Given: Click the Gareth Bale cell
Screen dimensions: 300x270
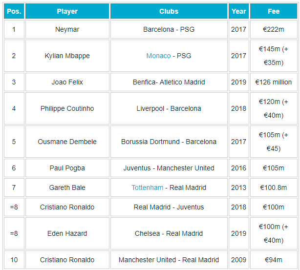Looking at the screenshot, I should pos(67,187).
